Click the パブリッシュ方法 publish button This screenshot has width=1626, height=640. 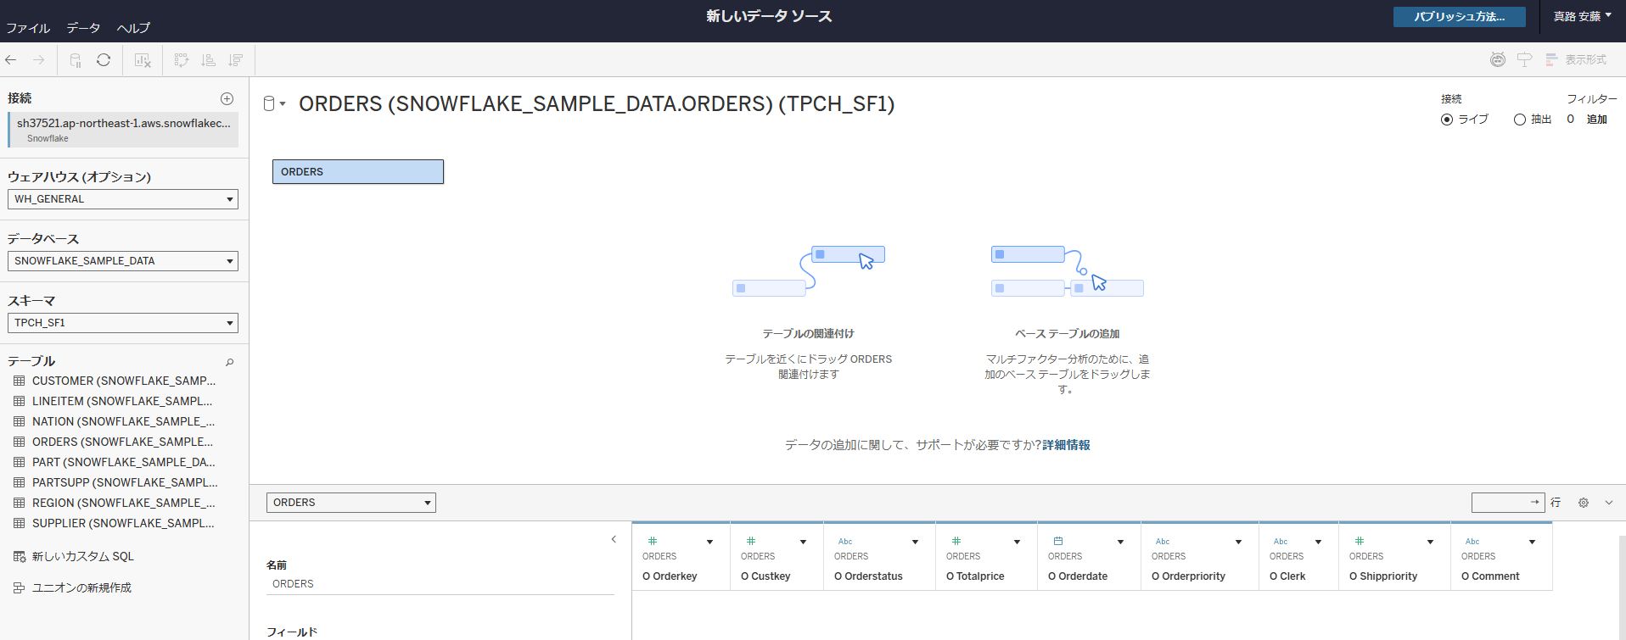(x=1459, y=17)
